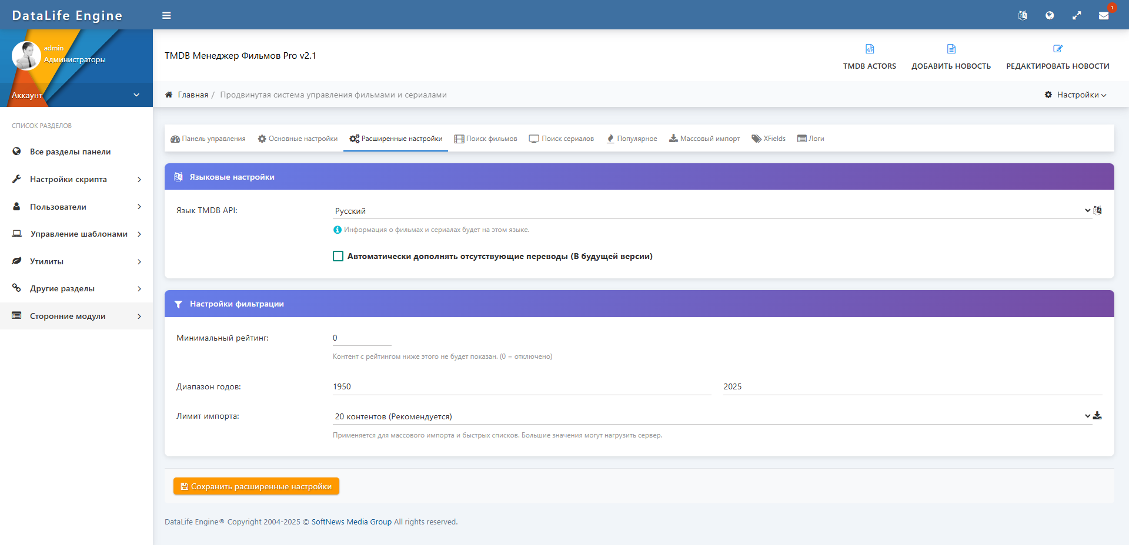Click the minimum rating input field
Screen dimensions: 1129x545
click(362, 338)
